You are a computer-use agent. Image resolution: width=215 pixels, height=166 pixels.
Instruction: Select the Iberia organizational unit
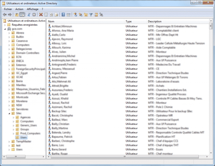pos(19,81)
